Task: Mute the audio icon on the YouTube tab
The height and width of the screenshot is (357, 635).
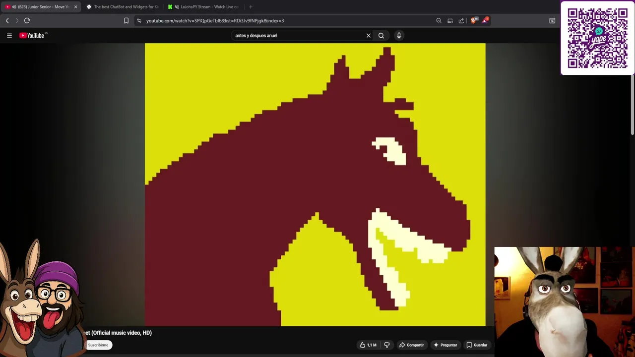Action: point(14,7)
